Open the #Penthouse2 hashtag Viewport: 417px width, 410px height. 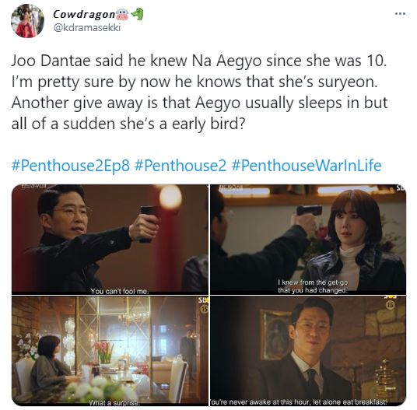point(180,165)
